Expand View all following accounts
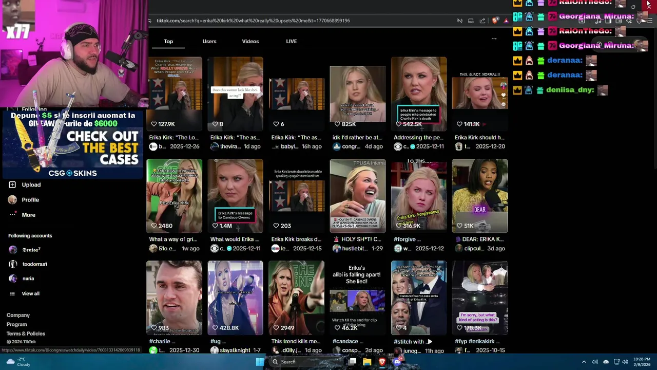Screen dimensions: 657x370 pyautogui.click(x=30, y=293)
